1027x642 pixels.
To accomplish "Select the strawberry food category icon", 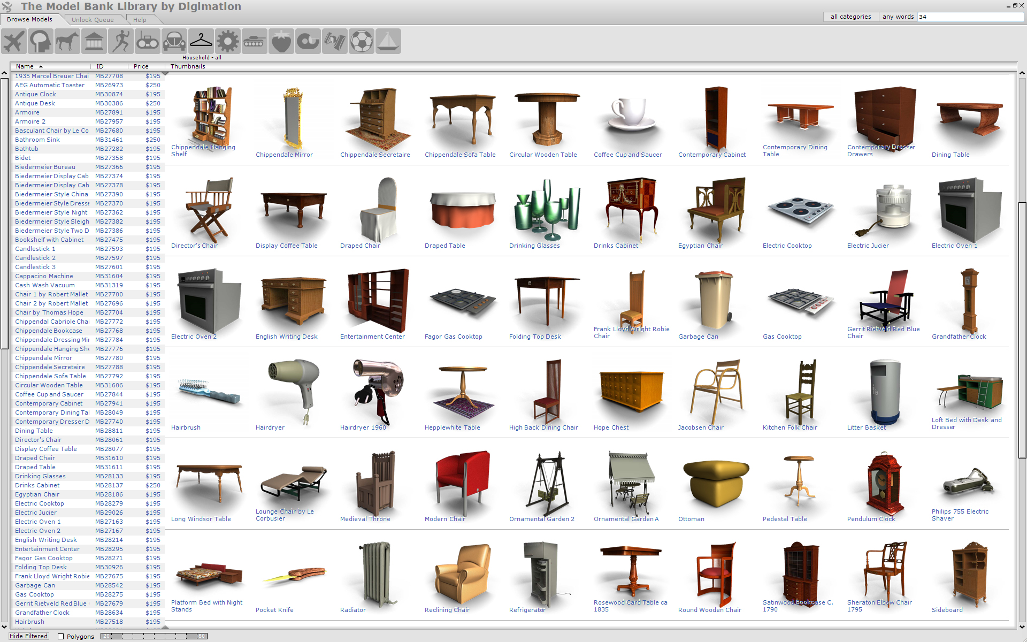I will pos(281,41).
